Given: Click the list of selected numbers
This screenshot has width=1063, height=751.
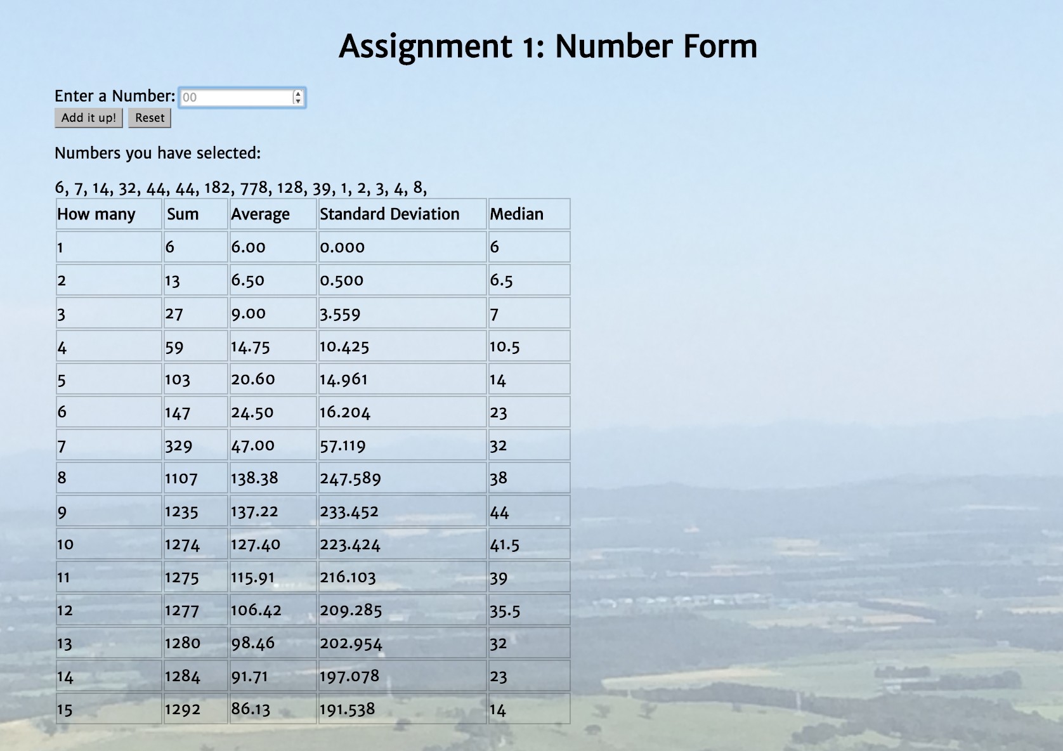Looking at the screenshot, I should click(x=241, y=188).
